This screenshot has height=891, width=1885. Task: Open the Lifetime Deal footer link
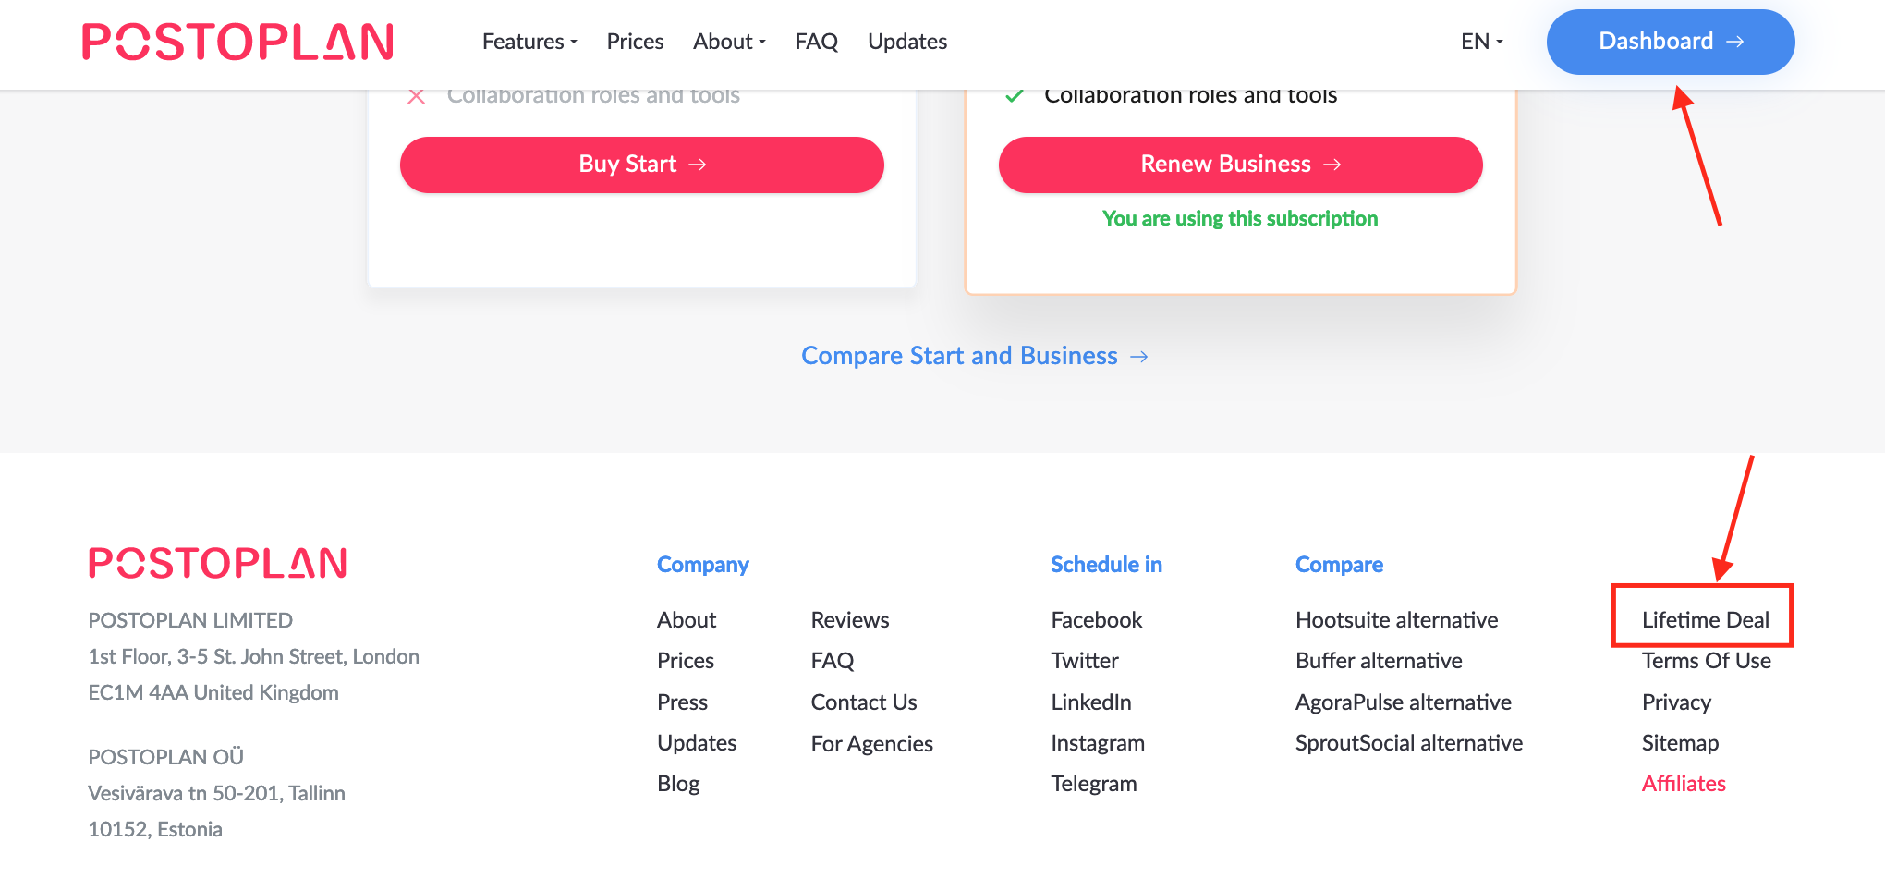1705,620
